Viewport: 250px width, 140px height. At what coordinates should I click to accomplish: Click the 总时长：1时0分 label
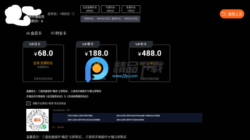tap(58, 14)
